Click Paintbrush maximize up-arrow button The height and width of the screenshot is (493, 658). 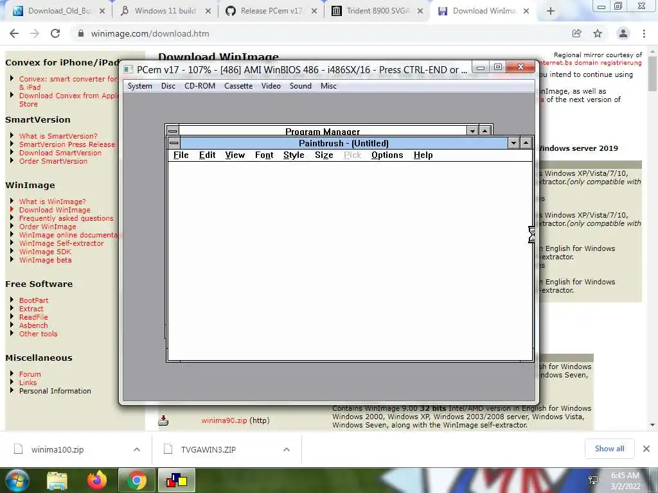click(x=526, y=143)
